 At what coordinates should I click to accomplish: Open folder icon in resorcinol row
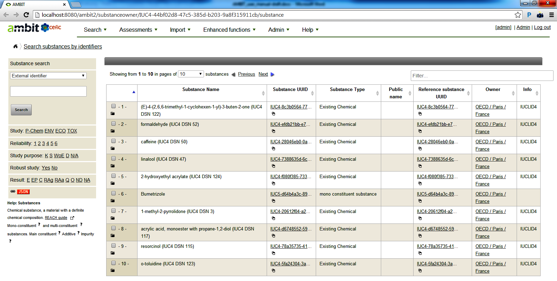(x=113, y=253)
